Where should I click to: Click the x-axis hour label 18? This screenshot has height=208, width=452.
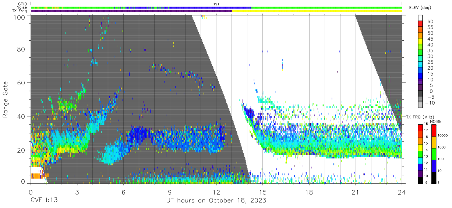point(309,192)
